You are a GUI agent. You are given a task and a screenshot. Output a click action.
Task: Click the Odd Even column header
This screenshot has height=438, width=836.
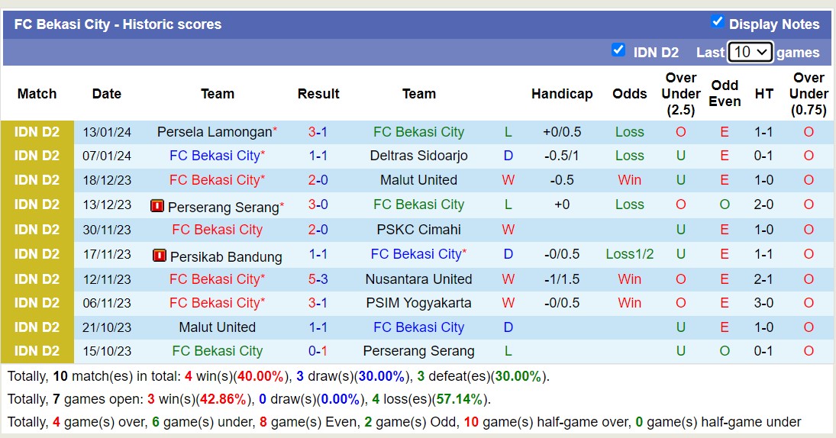[x=725, y=93]
